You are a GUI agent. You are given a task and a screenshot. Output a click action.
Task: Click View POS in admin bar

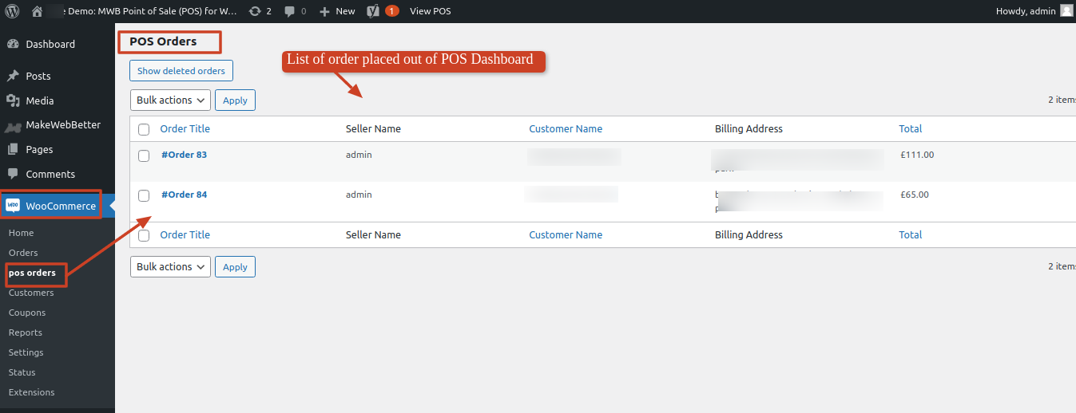[x=430, y=11]
